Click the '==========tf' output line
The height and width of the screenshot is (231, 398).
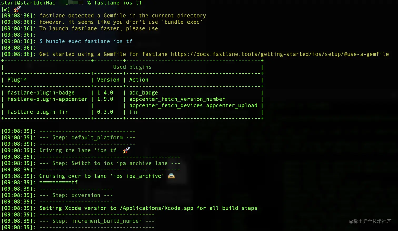(59, 183)
